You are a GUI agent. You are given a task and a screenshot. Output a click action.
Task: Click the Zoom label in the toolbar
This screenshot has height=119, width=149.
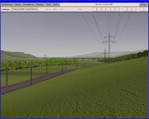(x=80, y=9)
